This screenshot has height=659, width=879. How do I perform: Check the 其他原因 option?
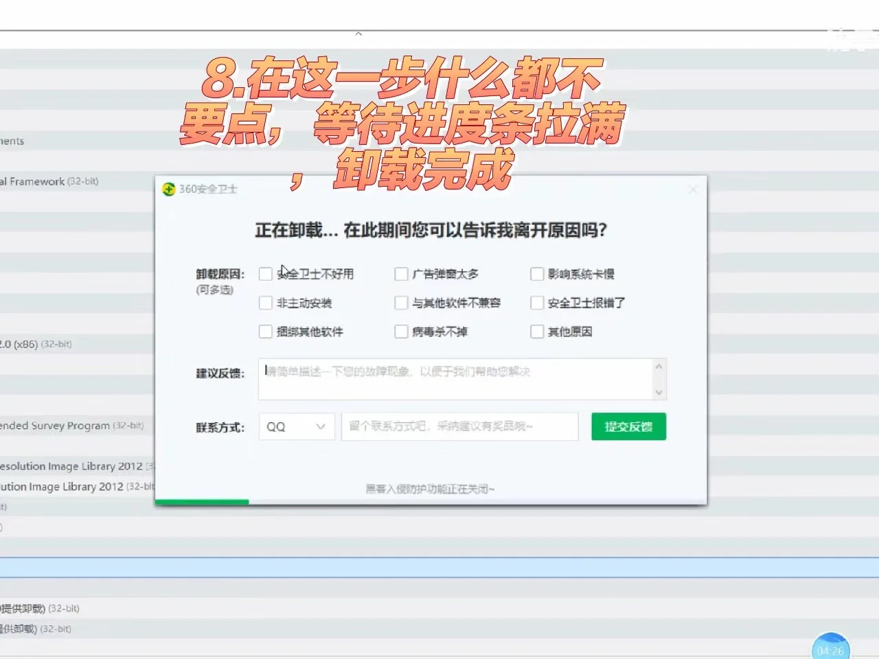(537, 332)
